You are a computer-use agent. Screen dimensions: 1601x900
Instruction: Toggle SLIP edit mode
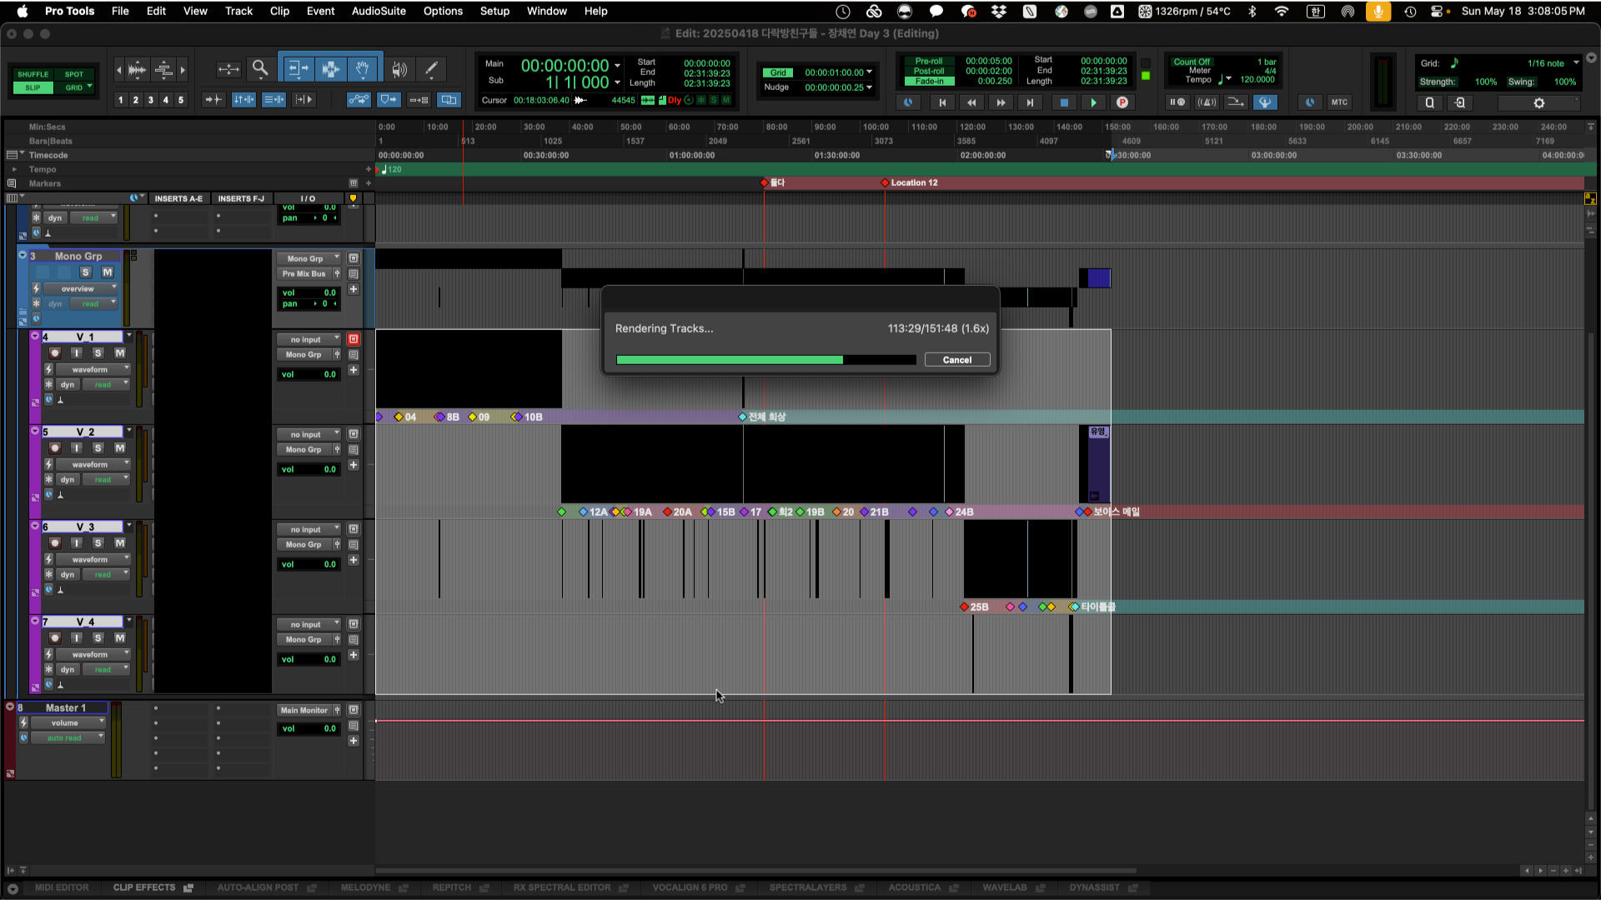33,87
